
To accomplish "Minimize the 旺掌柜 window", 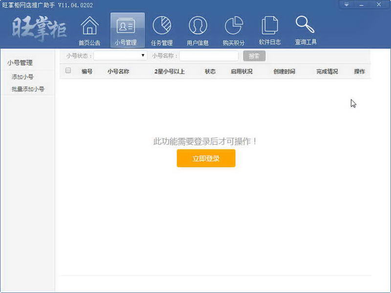I will pyautogui.click(x=361, y=4).
